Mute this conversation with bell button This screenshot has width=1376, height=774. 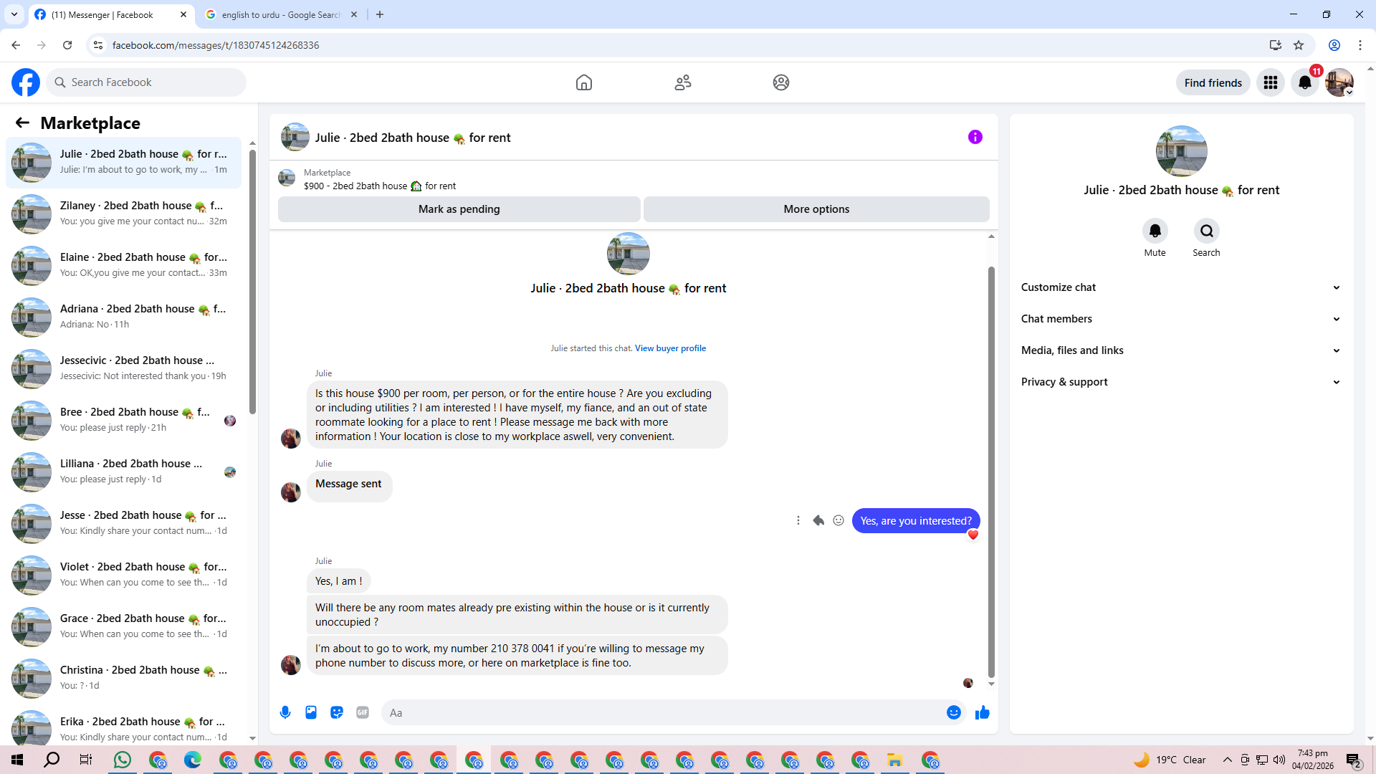click(1155, 231)
